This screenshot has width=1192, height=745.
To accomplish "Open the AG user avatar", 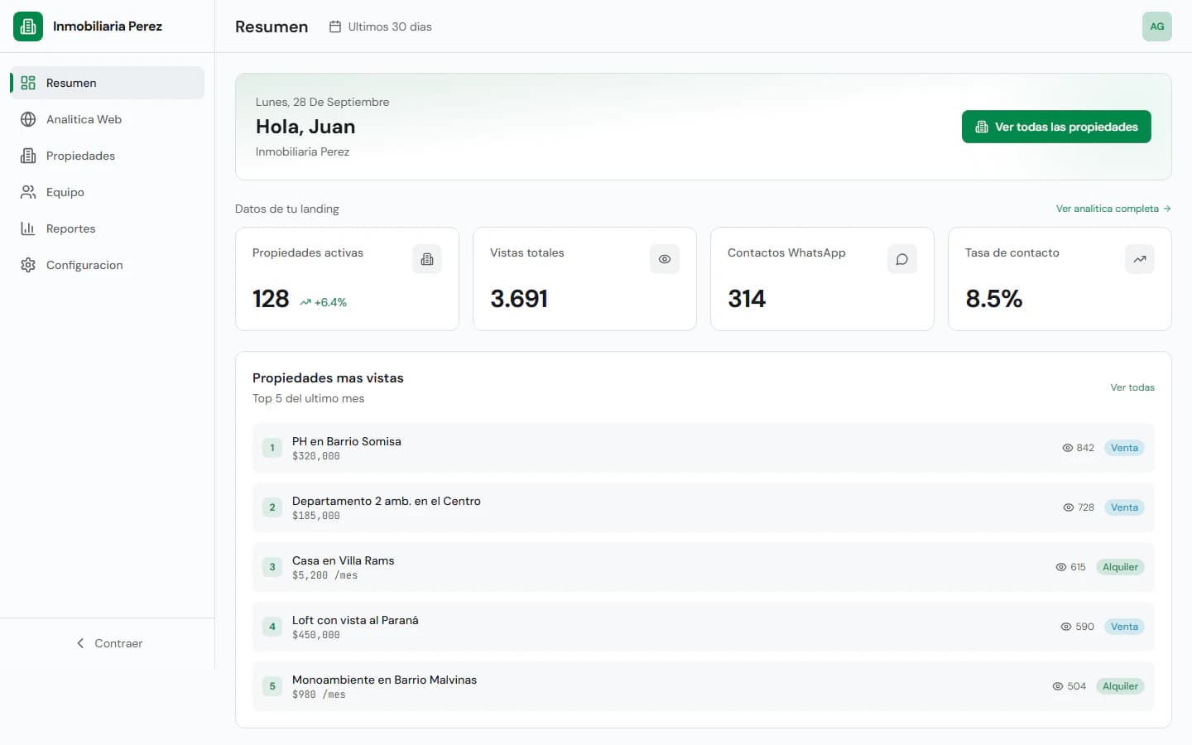I will tap(1157, 26).
